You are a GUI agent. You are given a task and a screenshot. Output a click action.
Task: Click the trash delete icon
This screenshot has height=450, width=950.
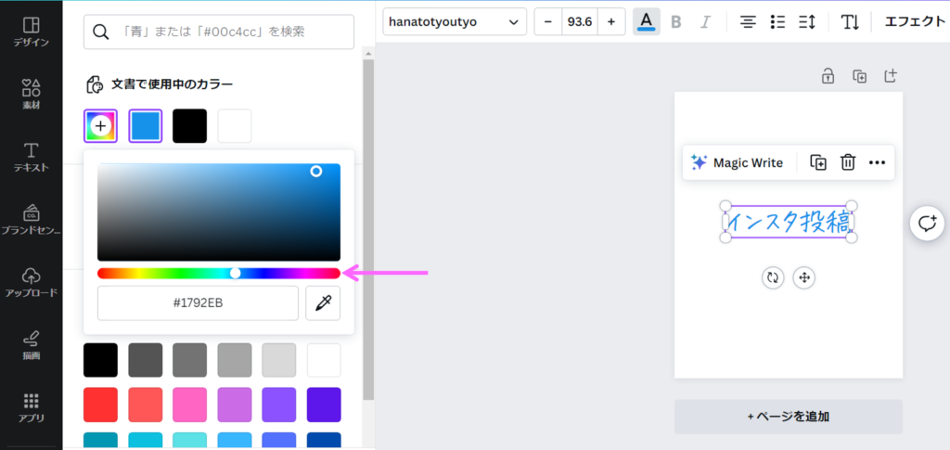(847, 162)
